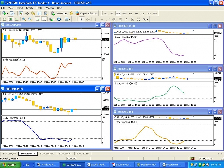Open the File menu
This screenshot has width=224, height=168.
pyautogui.click(x=3, y=8)
